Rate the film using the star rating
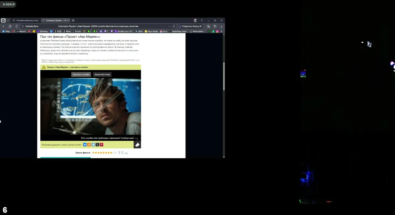 pos(105,153)
